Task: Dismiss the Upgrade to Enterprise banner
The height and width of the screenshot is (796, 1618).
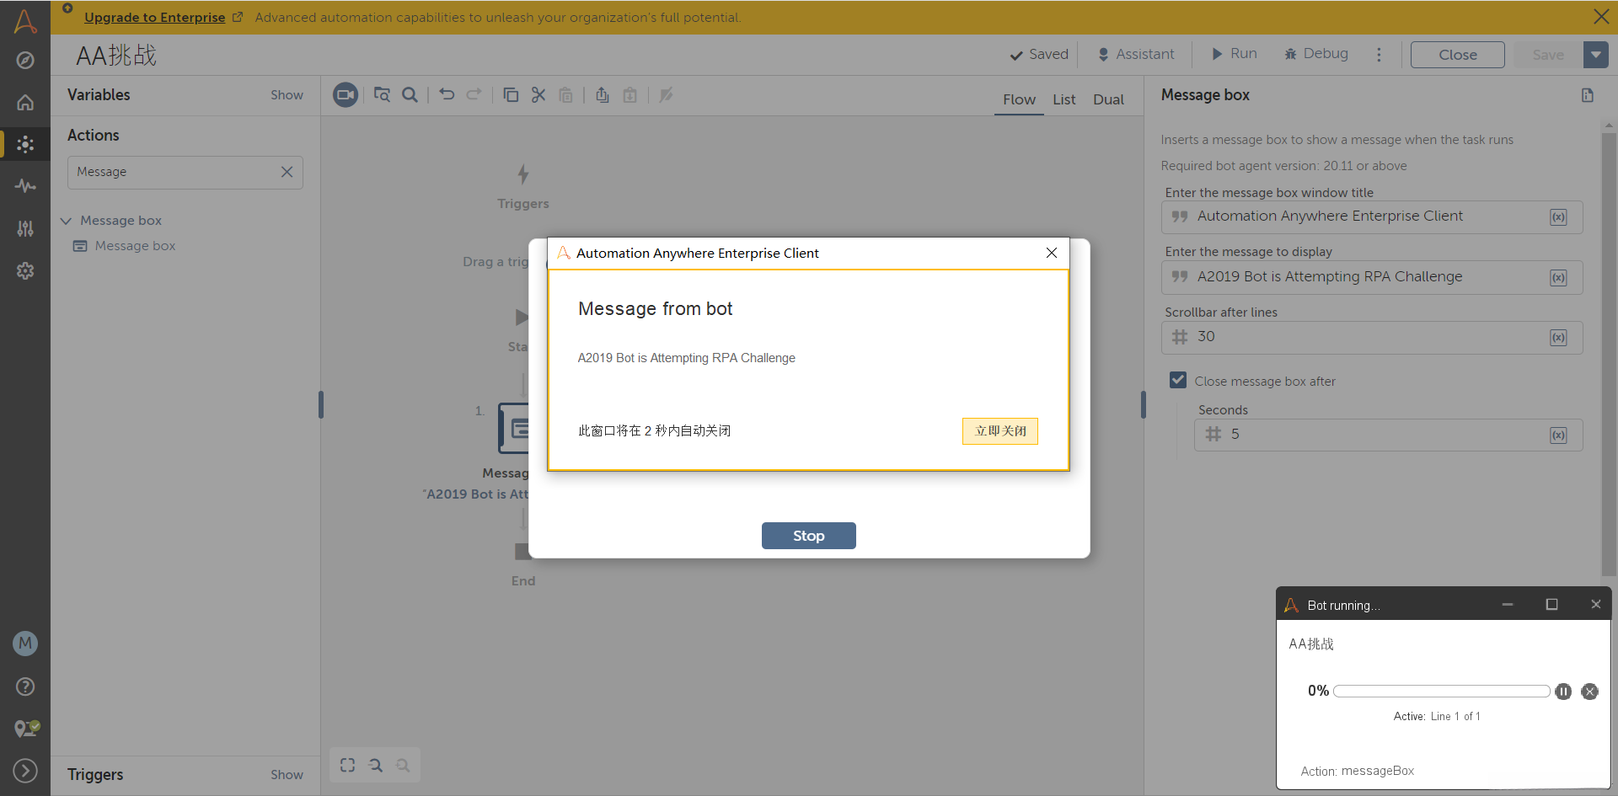Action: 1601,17
